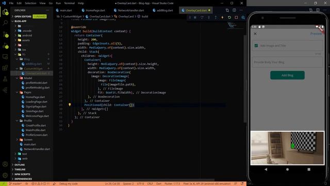This screenshot has width=330, height=186.
Task: Tap Android home button in emulator
Action: coord(288,169)
